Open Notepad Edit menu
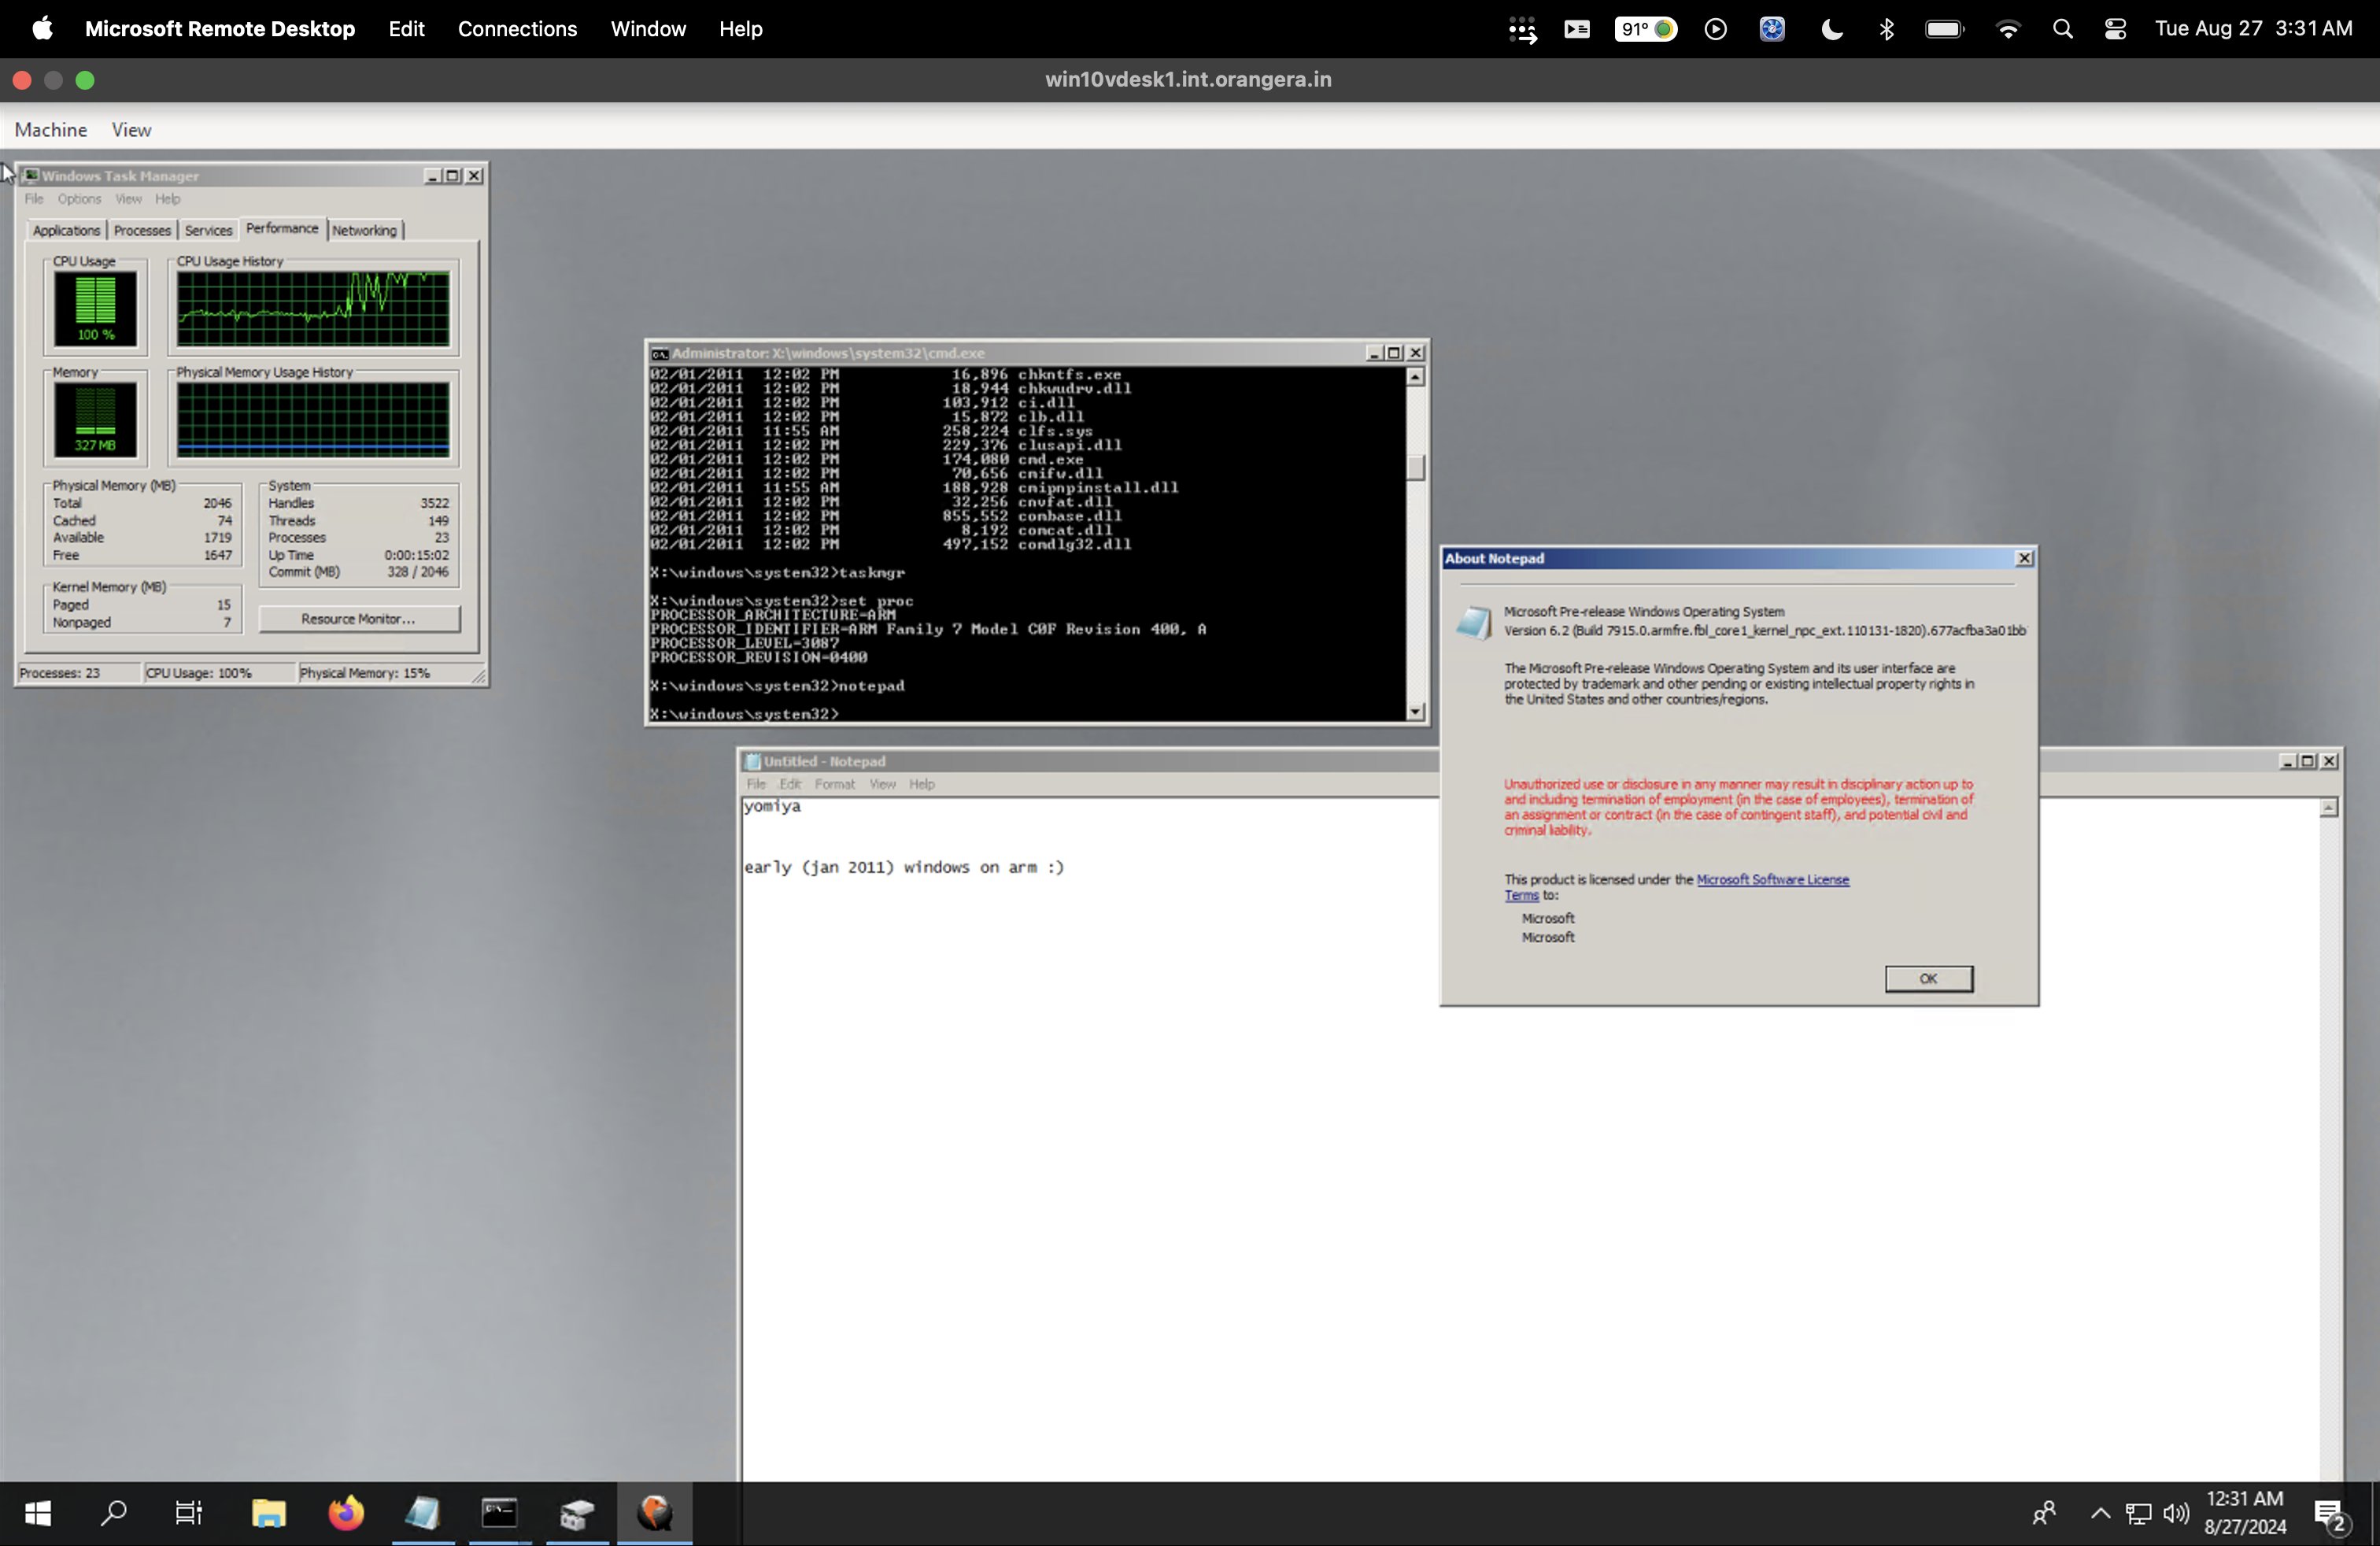Viewport: 2380px width, 1546px height. (x=790, y=784)
